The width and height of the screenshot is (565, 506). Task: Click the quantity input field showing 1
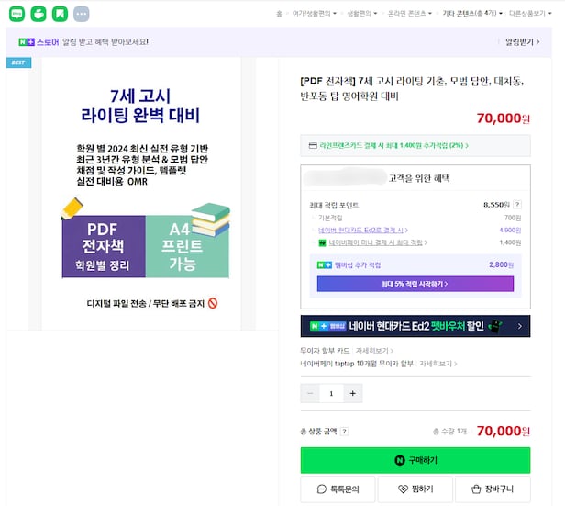[331, 393]
